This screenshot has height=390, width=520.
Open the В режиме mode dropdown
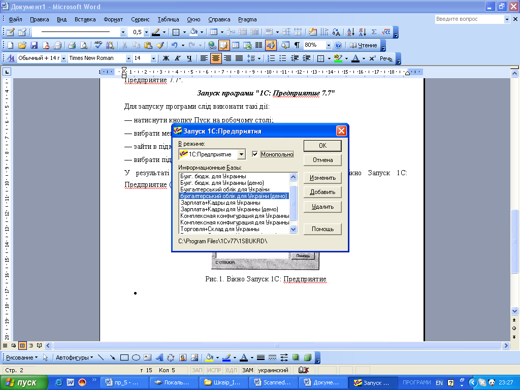(x=241, y=154)
